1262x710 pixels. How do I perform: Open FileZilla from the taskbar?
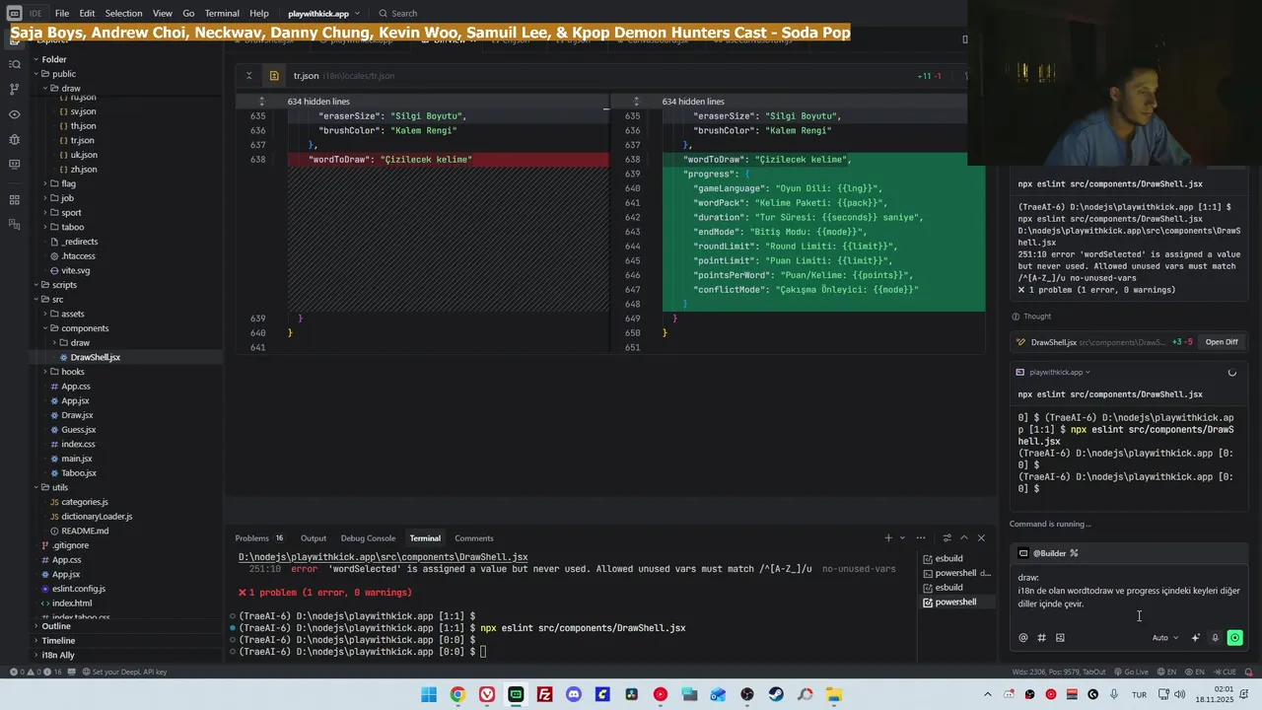tap(544, 694)
